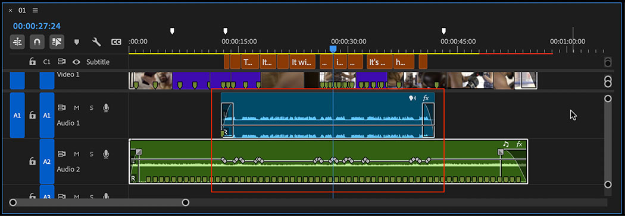Click the playhead timecode 00:00:27:24
Screen dimensions: 625x216
(x=37, y=26)
